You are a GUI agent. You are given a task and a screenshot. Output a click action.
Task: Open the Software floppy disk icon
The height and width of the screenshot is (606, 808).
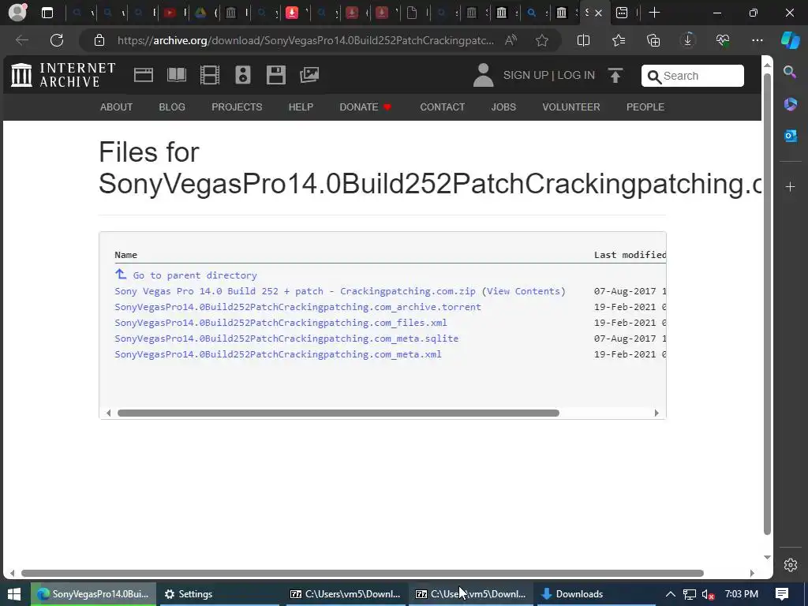click(276, 75)
